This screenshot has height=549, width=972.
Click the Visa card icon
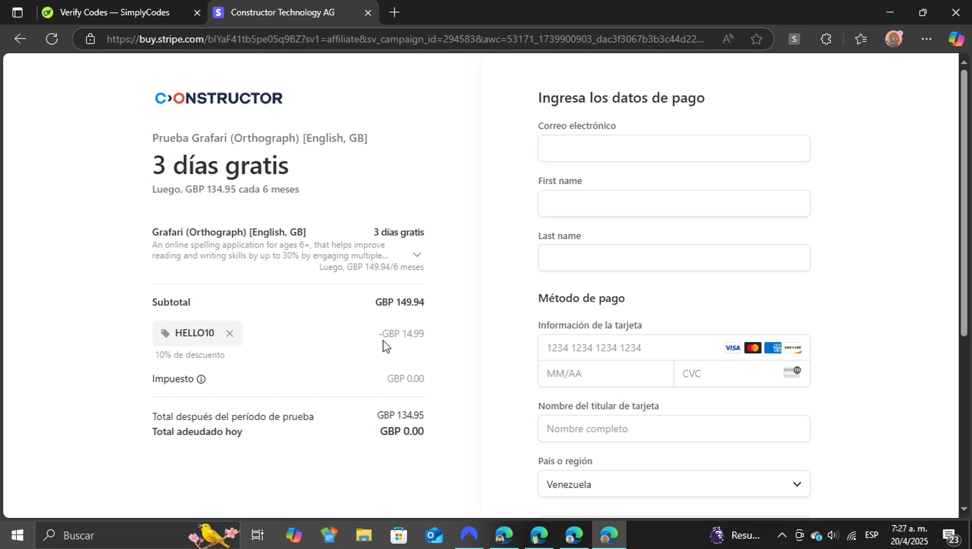click(x=732, y=348)
